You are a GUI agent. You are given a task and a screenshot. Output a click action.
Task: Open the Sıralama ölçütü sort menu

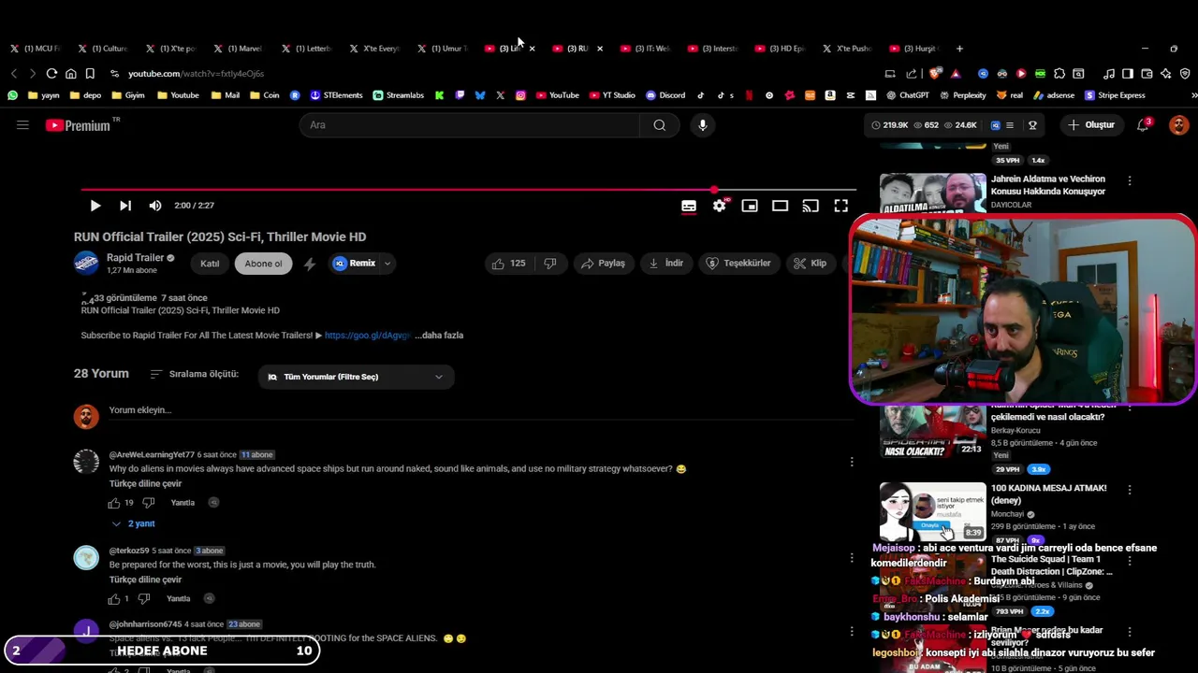[x=194, y=374]
